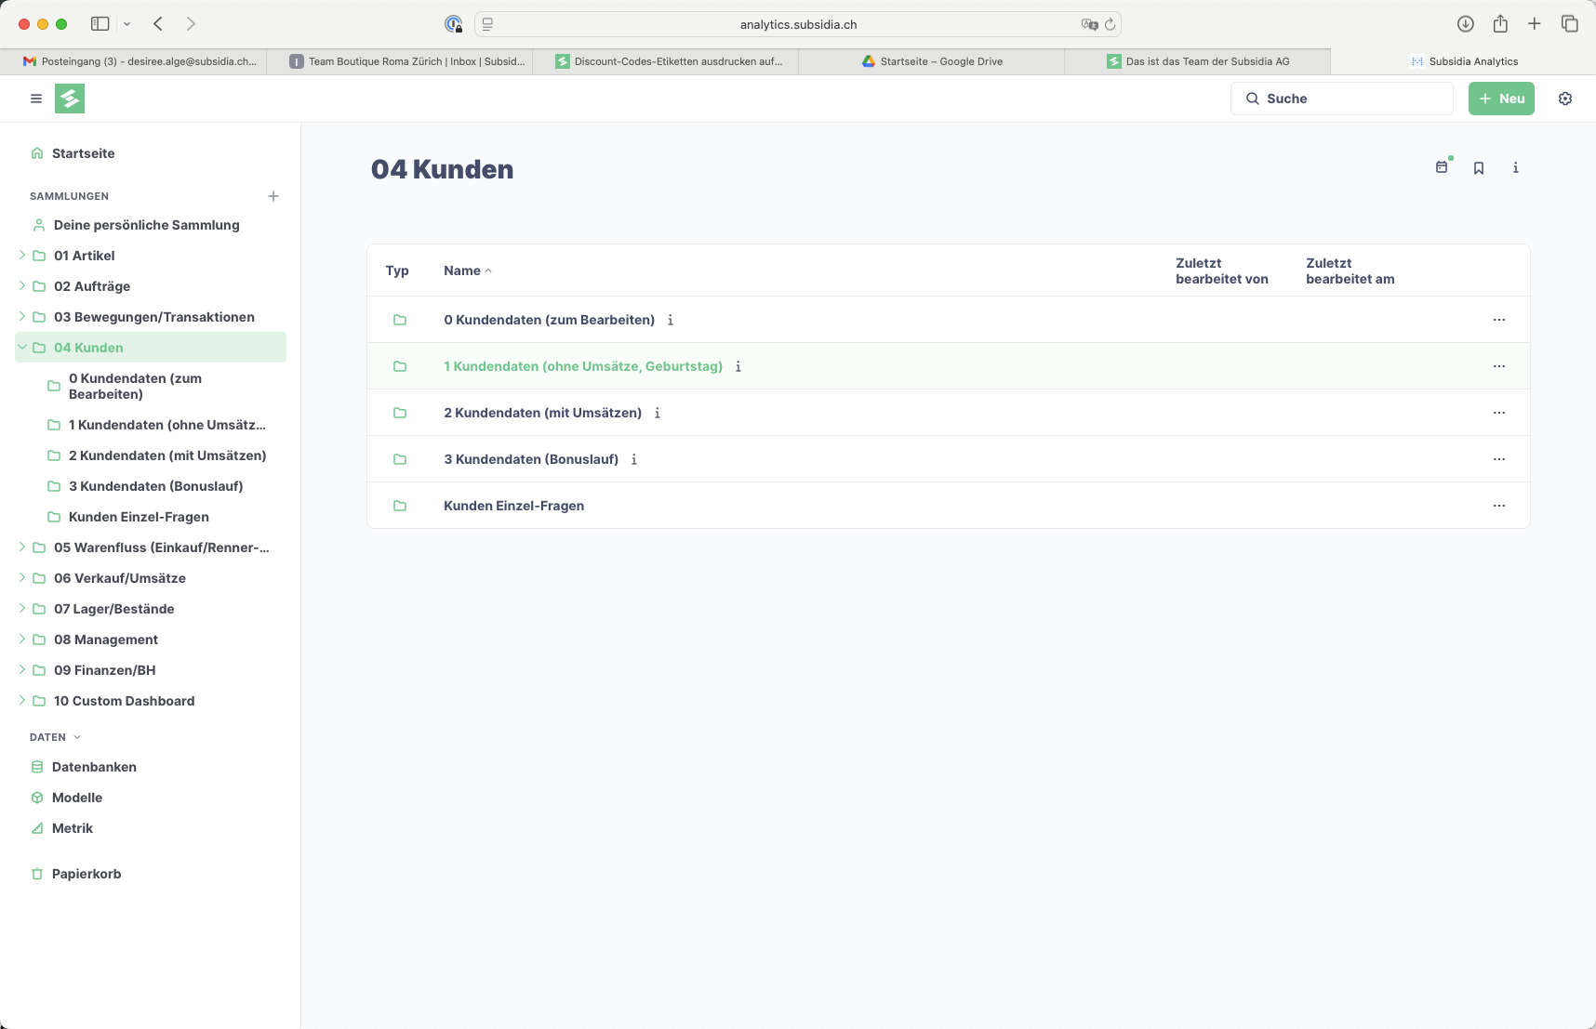The image size is (1596, 1029).
Task: Add a new collection with plus icon
Action: point(273,196)
